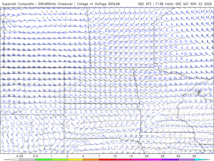Click the 'College of DuPage NEXLAB' label
Viewport: 214px width, 161px height.
click(98, 4)
